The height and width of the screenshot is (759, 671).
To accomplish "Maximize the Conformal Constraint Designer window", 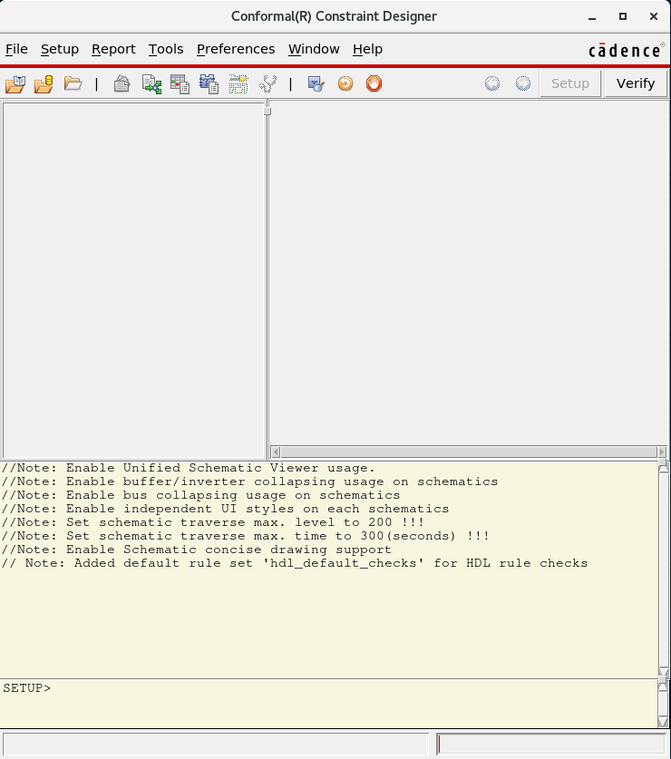I will tap(623, 16).
